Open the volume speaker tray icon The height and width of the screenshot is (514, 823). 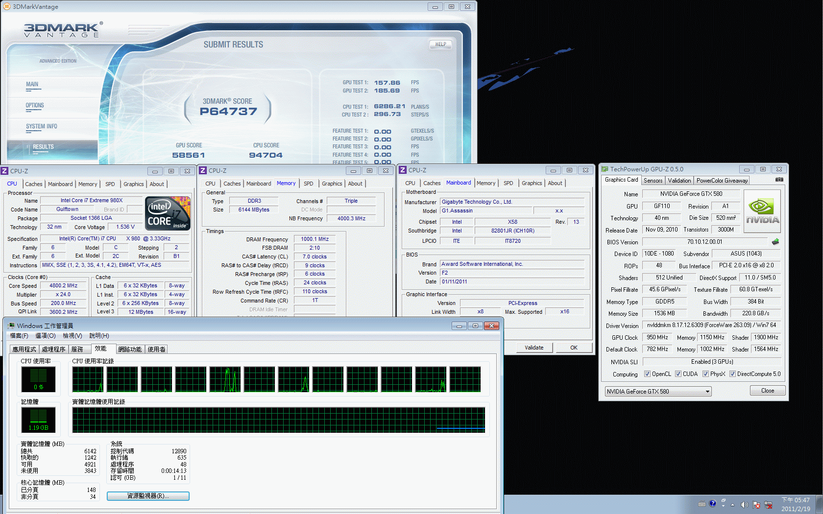tap(744, 505)
